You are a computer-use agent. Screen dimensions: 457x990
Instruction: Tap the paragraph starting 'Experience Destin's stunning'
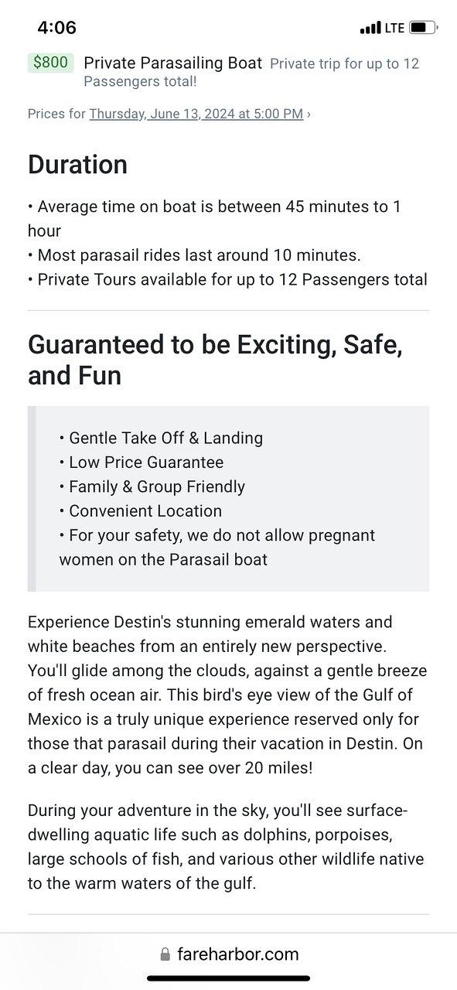[227, 695]
